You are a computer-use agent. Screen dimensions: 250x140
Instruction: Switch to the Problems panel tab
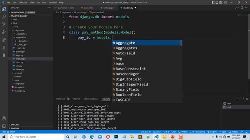61,99
